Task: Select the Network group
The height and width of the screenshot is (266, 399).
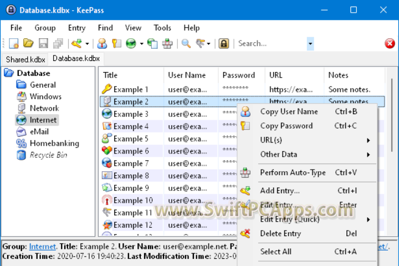Action: tap(44, 108)
